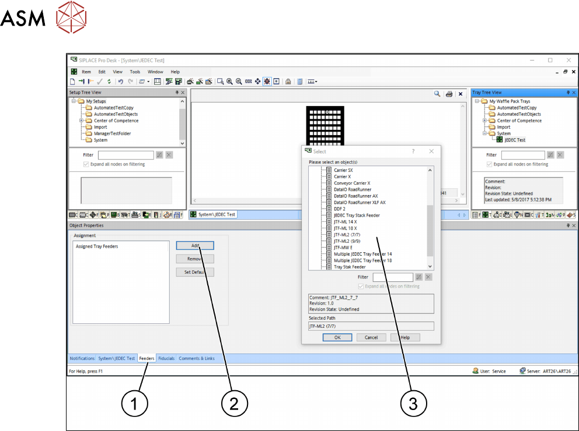Click the search magnifier icon in the tray viewer
Image resolution: width=579 pixels, height=431 pixels.
tap(437, 94)
